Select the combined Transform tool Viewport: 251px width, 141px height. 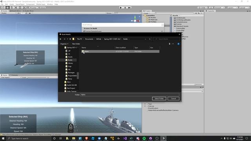[x=24, y=8]
